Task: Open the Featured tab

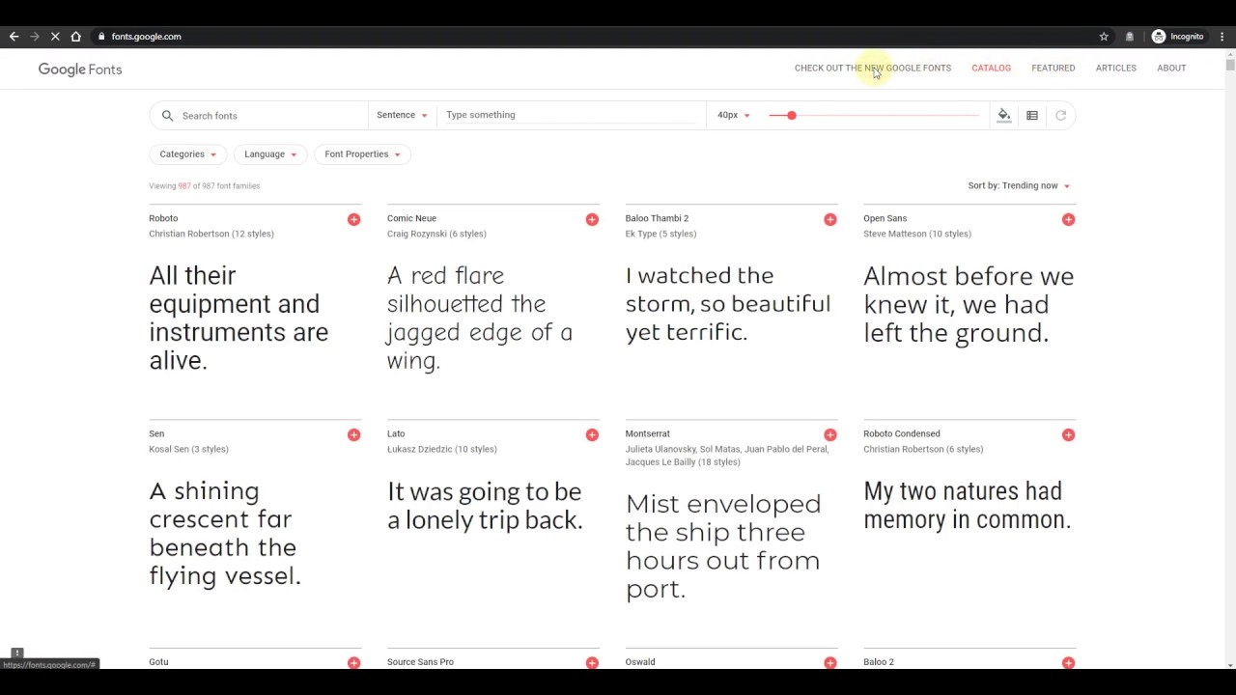Action: 1053,68
